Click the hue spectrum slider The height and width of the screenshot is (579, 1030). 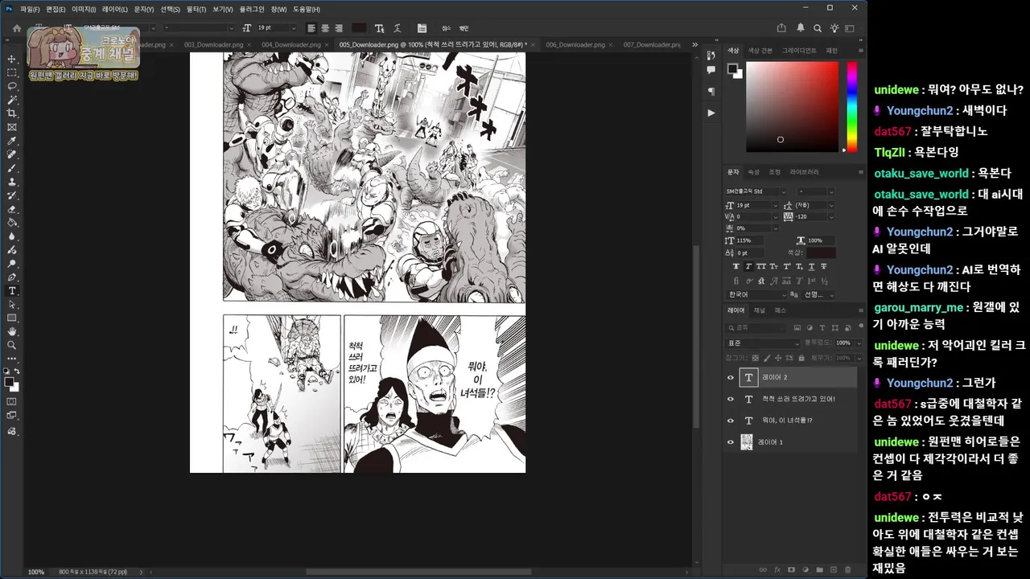pos(851,106)
